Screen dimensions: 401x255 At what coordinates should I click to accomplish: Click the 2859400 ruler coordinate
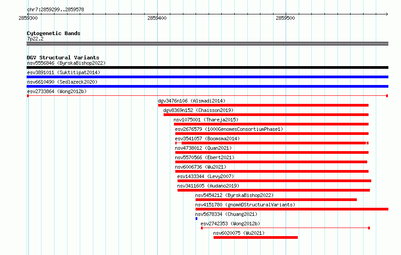157,18
